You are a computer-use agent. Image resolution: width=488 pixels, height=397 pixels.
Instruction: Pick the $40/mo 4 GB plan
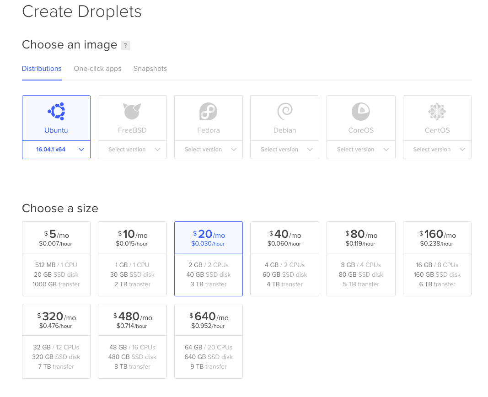pyautogui.click(x=284, y=258)
